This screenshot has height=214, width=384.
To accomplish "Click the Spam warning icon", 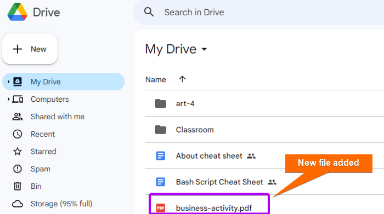I will click(x=18, y=169).
